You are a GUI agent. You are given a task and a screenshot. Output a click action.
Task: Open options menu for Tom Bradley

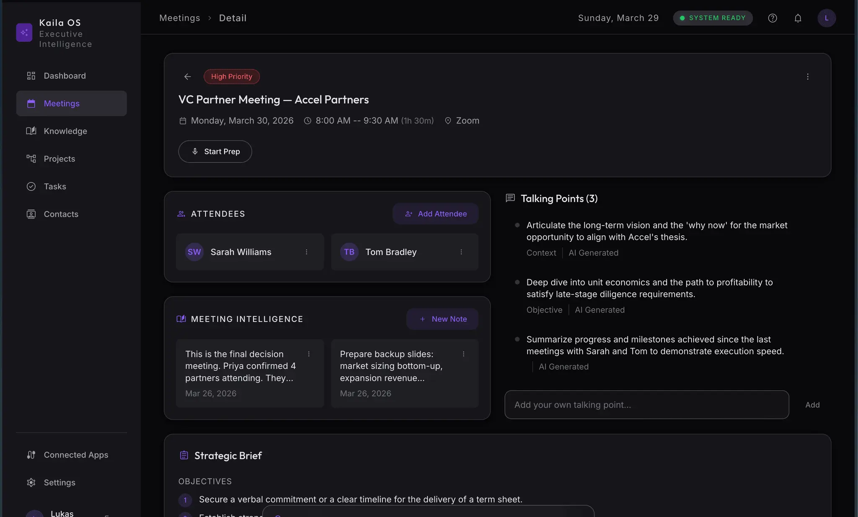click(461, 252)
